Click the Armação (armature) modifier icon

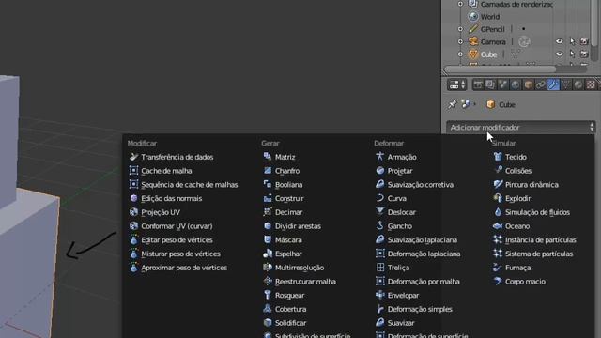pyautogui.click(x=379, y=157)
